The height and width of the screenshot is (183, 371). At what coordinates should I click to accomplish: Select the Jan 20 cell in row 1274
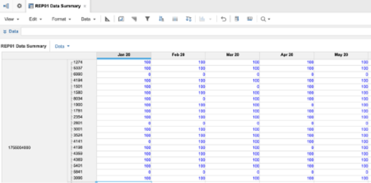(124, 62)
